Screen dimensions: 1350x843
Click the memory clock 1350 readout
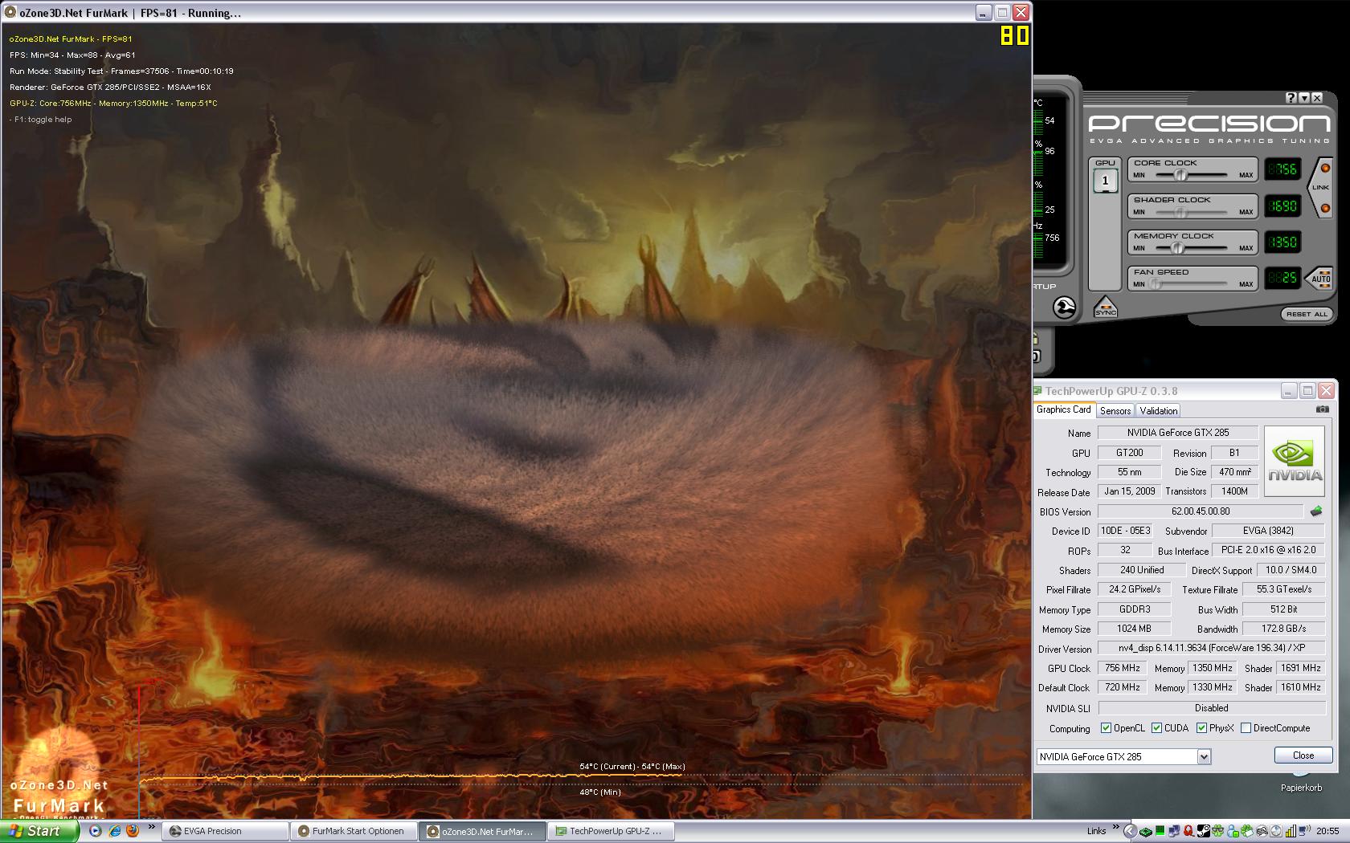[1282, 242]
